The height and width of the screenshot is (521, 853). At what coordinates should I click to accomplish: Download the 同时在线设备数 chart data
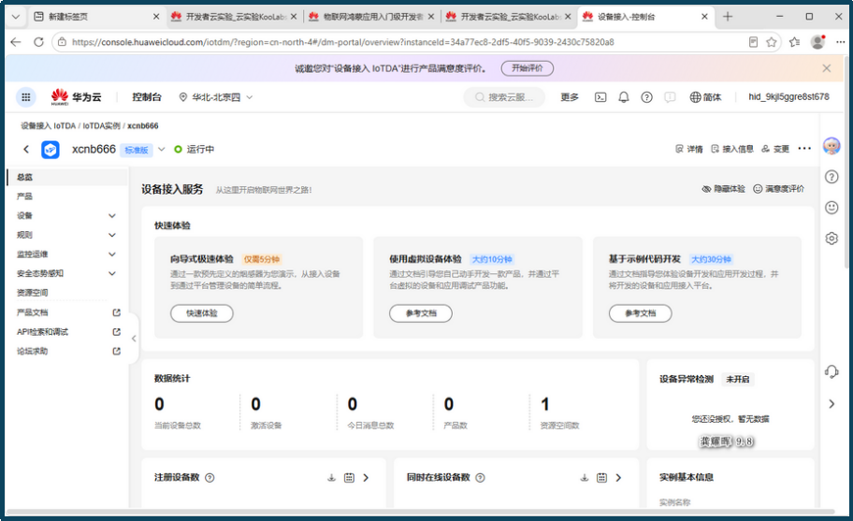[x=585, y=477]
